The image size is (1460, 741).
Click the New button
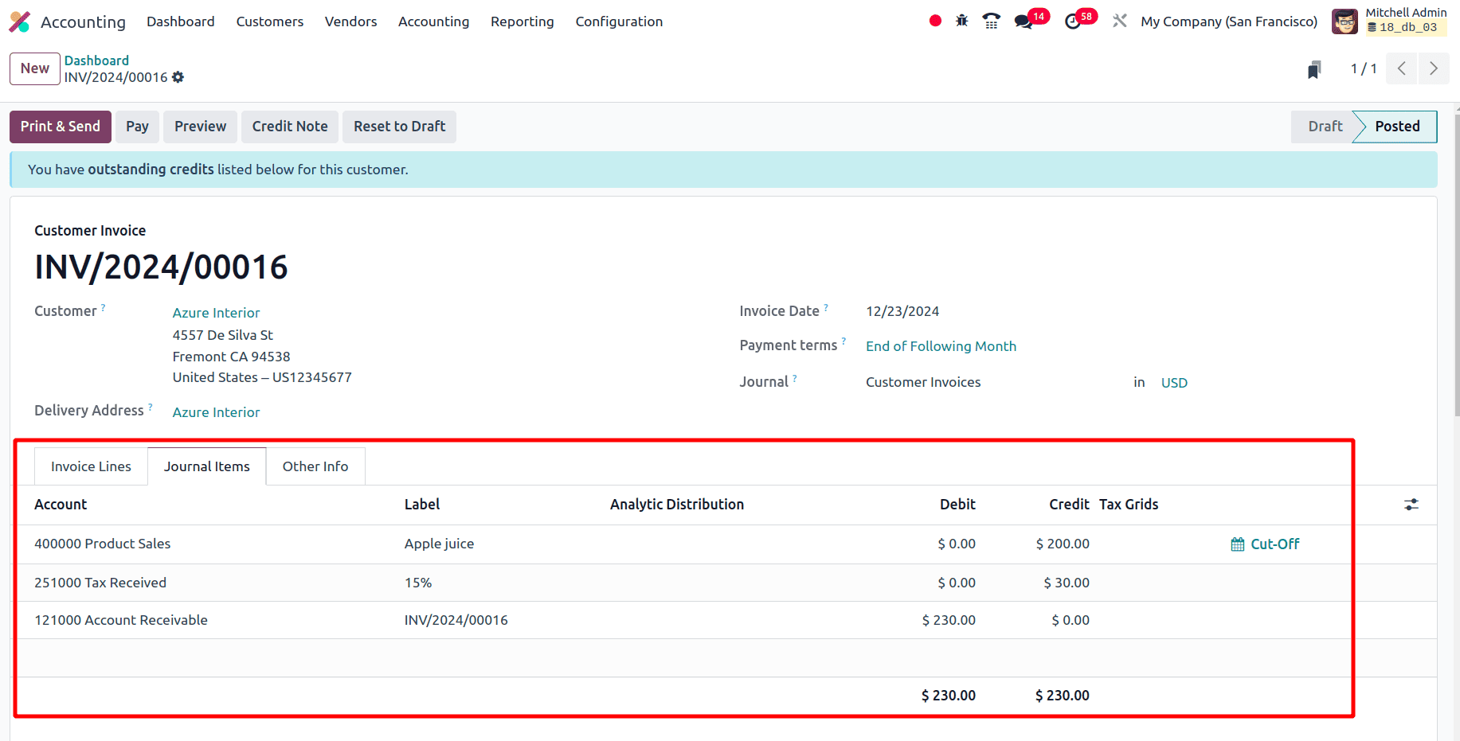point(35,68)
